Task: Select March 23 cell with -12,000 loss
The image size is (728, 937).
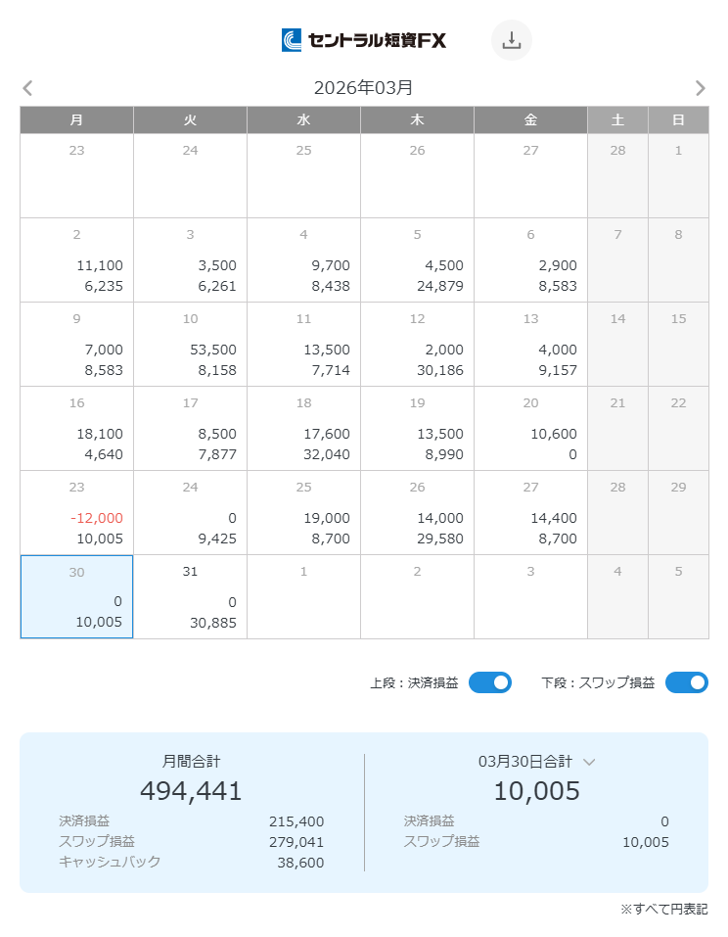Action: pyautogui.click(x=76, y=513)
